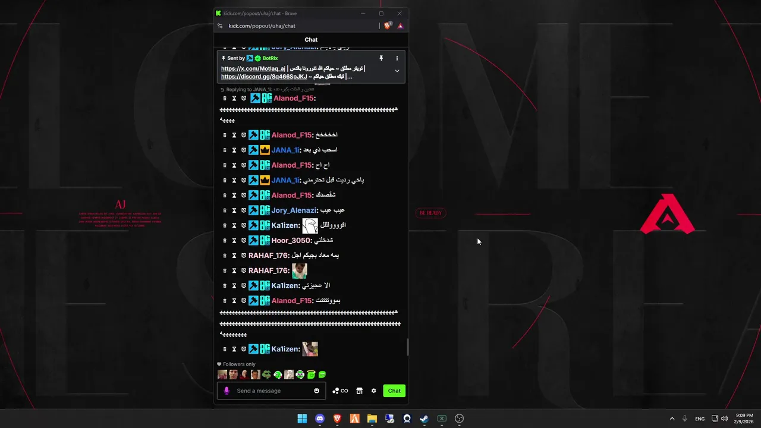Click the BotRix sender name in pinned message
Screen dimensions: 761x428
pyautogui.click(x=270, y=58)
